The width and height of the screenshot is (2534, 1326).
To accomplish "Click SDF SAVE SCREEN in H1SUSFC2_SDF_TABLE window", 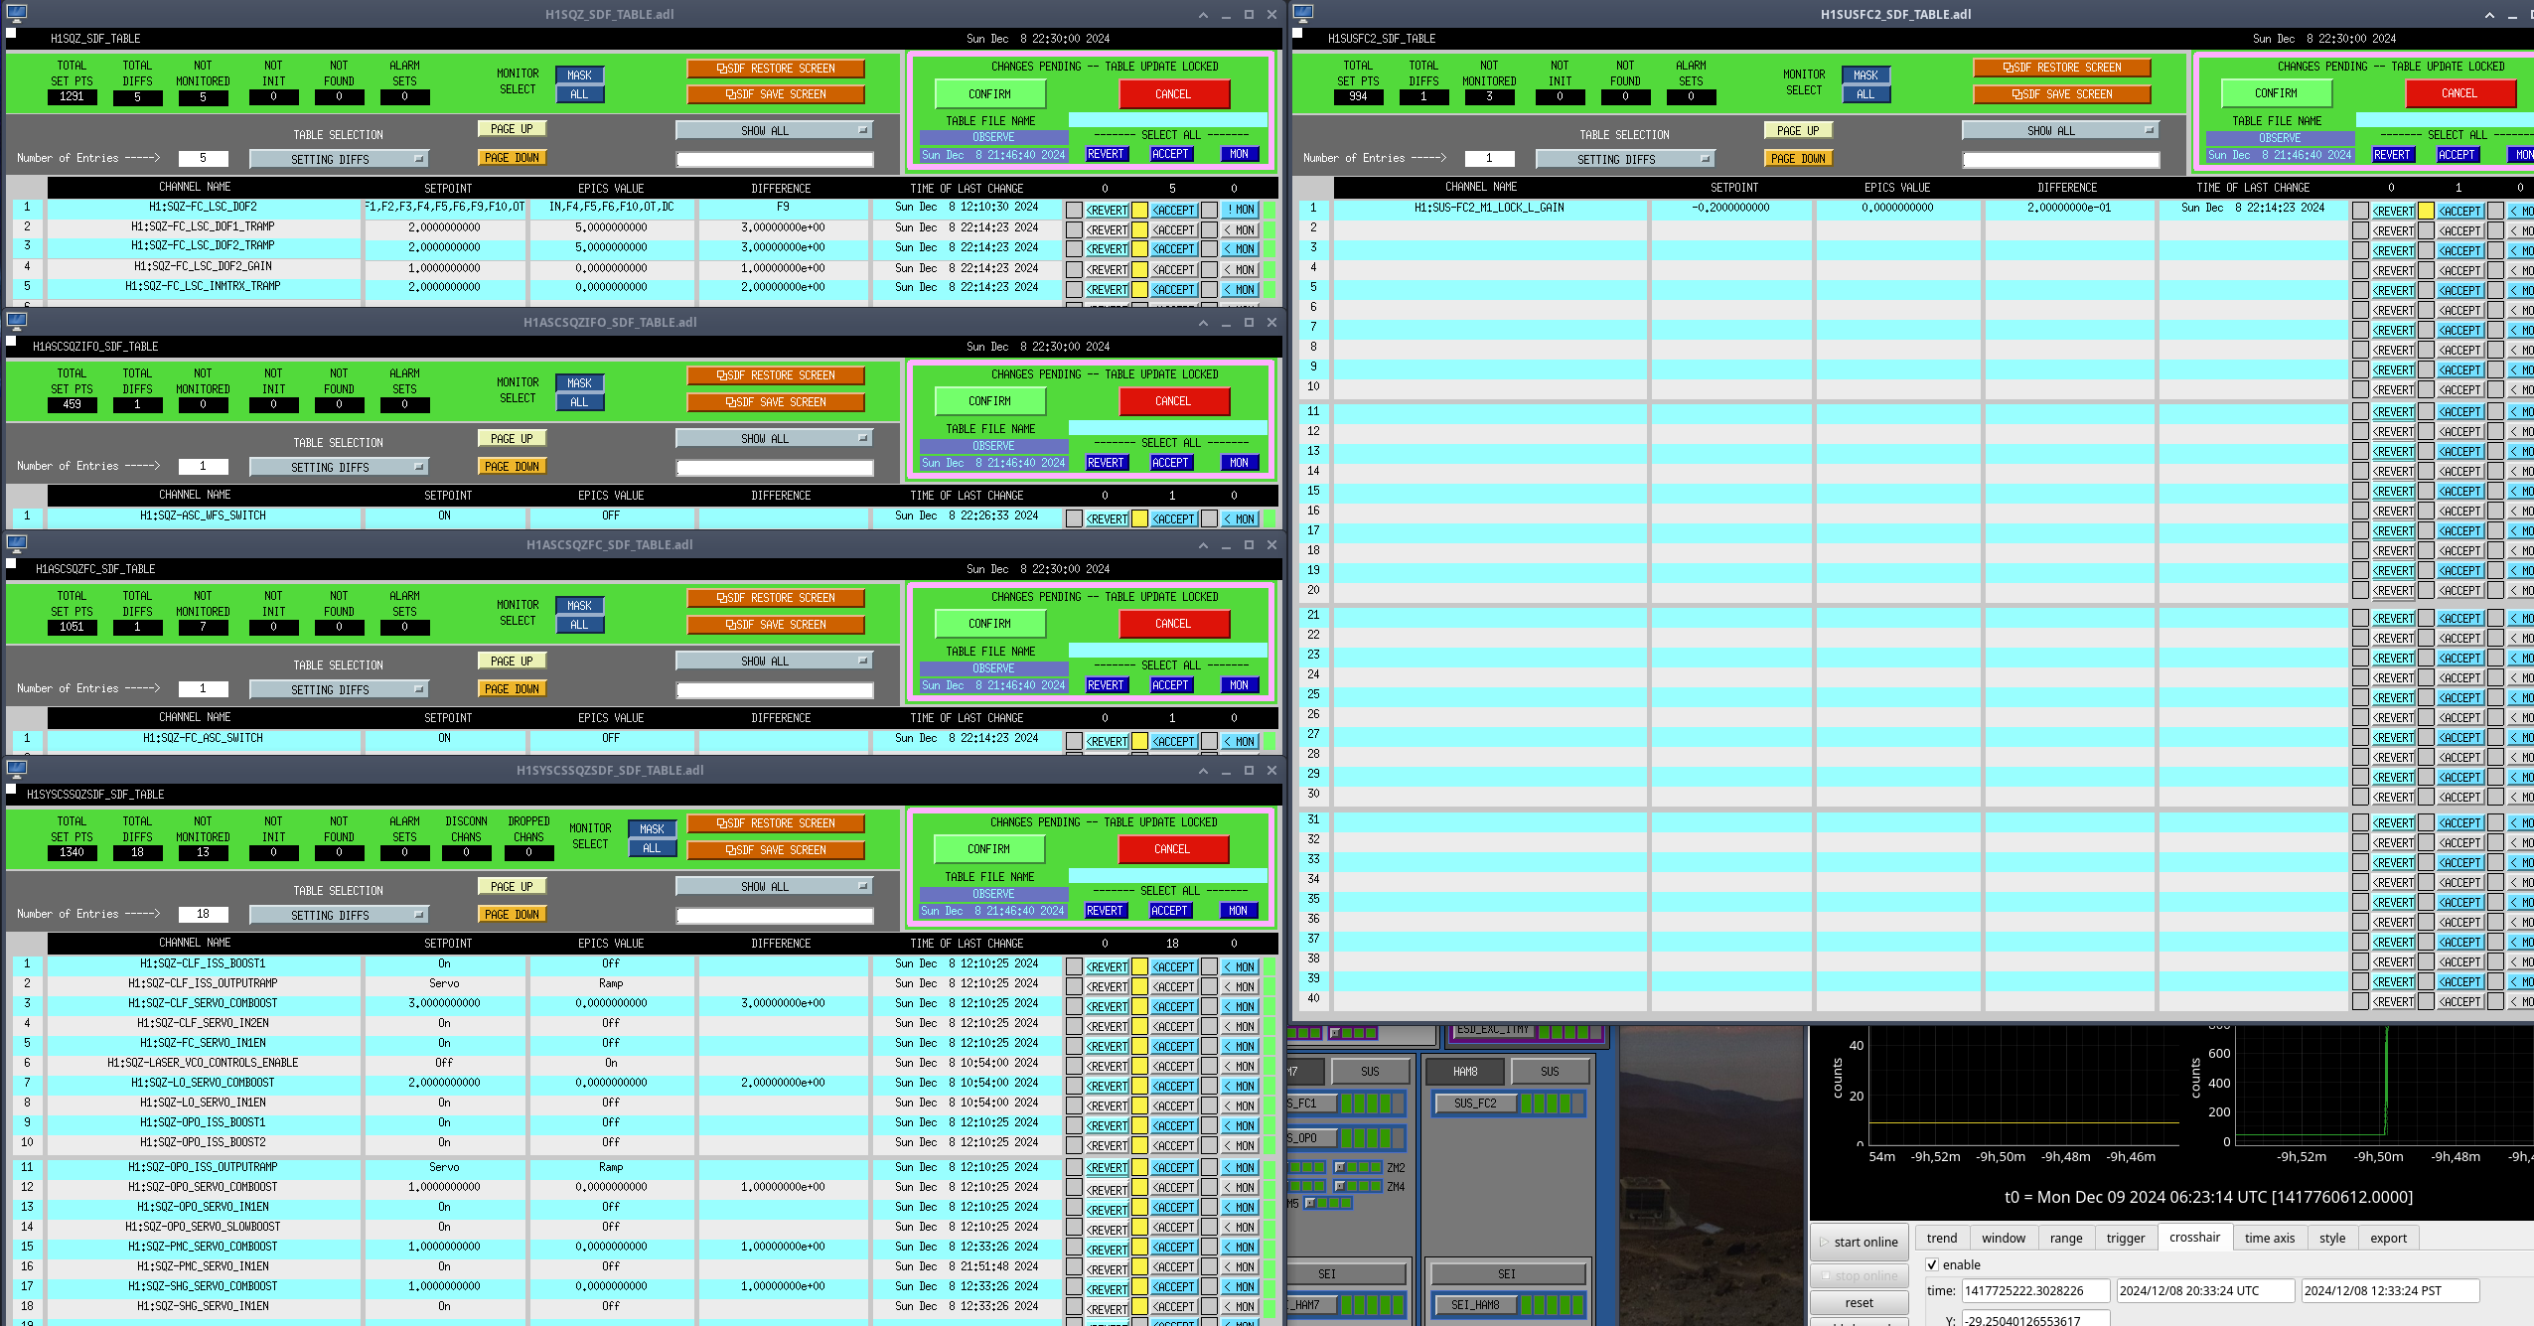I will coord(2062,94).
